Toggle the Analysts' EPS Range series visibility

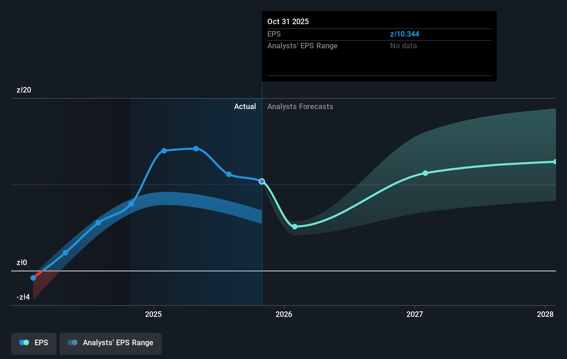[x=110, y=343]
